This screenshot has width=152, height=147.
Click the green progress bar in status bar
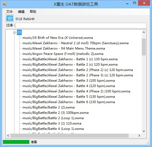click(x=16, y=142)
